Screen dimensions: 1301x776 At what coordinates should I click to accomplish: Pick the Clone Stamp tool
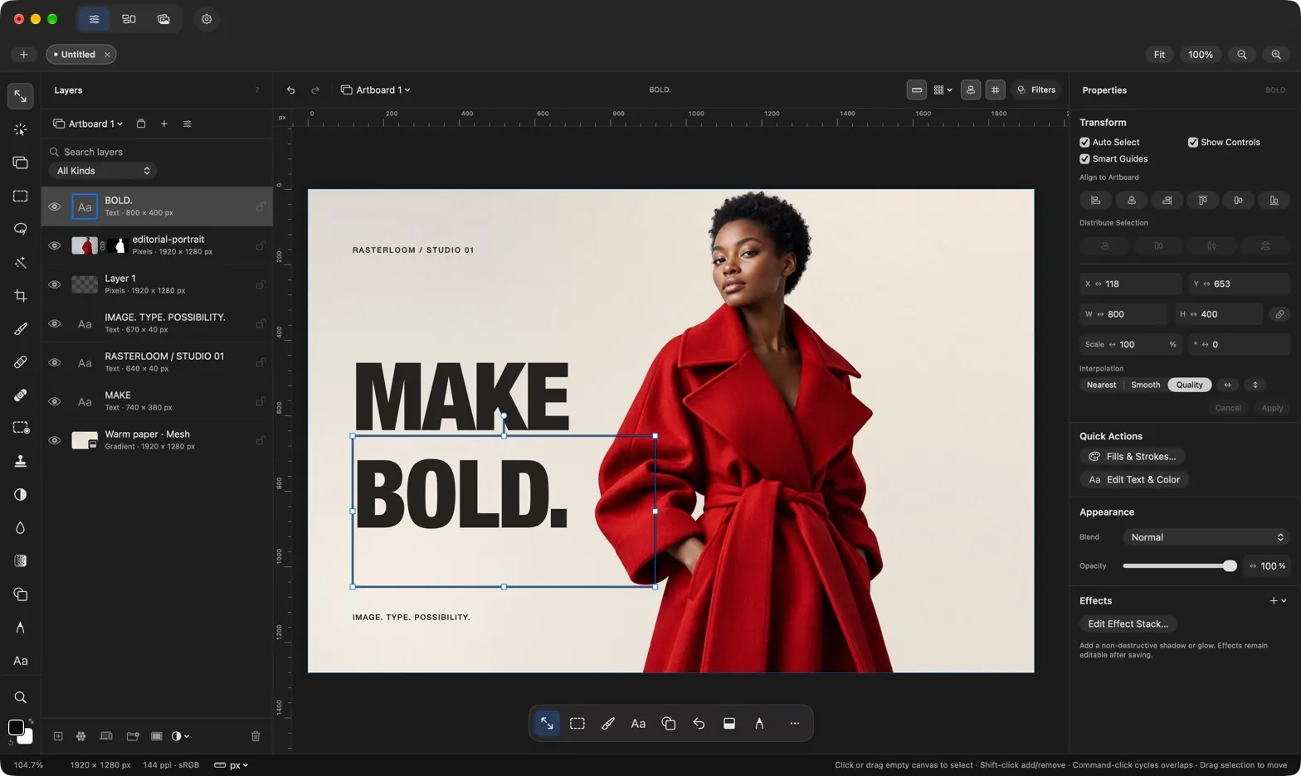pos(21,461)
